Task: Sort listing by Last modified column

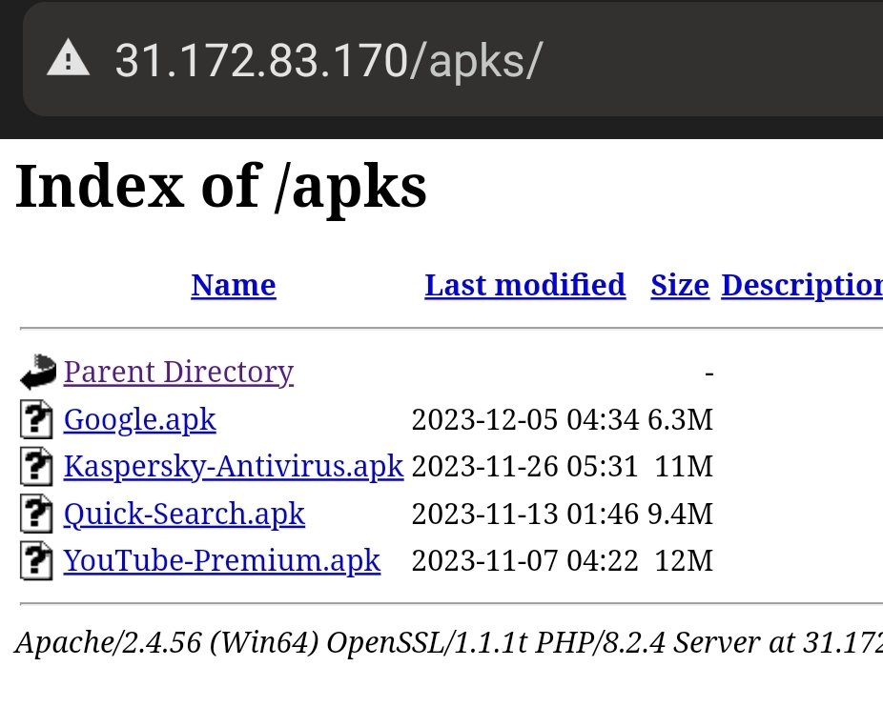Action: (524, 285)
